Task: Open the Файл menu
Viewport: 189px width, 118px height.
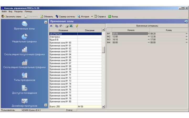Action: (4, 12)
